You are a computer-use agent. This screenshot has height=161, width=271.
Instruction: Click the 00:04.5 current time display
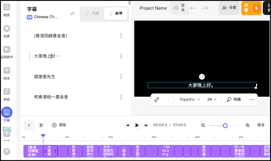tap(160, 125)
